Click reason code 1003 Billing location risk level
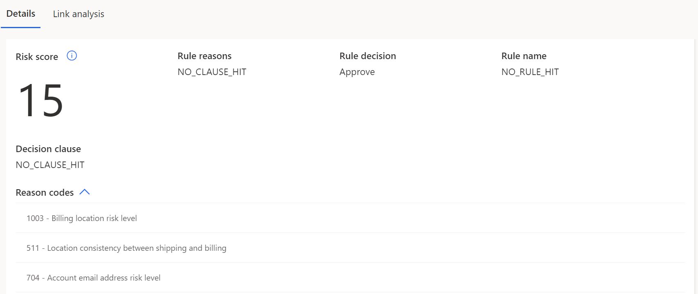The height and width of the screenshot is (294, 698). click(350, 218)
